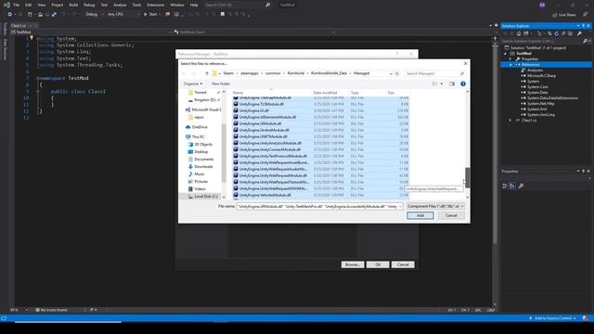This screenshot has width=594, height=334.
Task: Select UnityEngine.TLSModule.dll file row
Action: coord(321,104)
